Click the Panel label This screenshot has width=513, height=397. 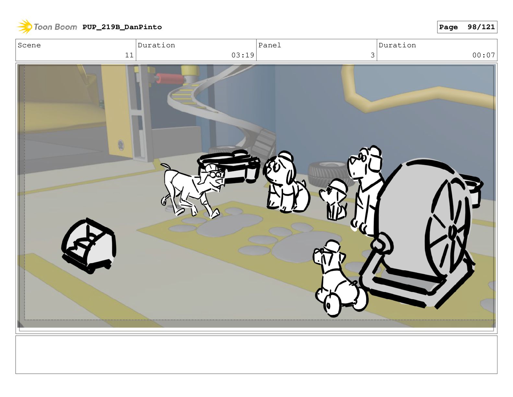pyautogui.click(x=270, y=45)
